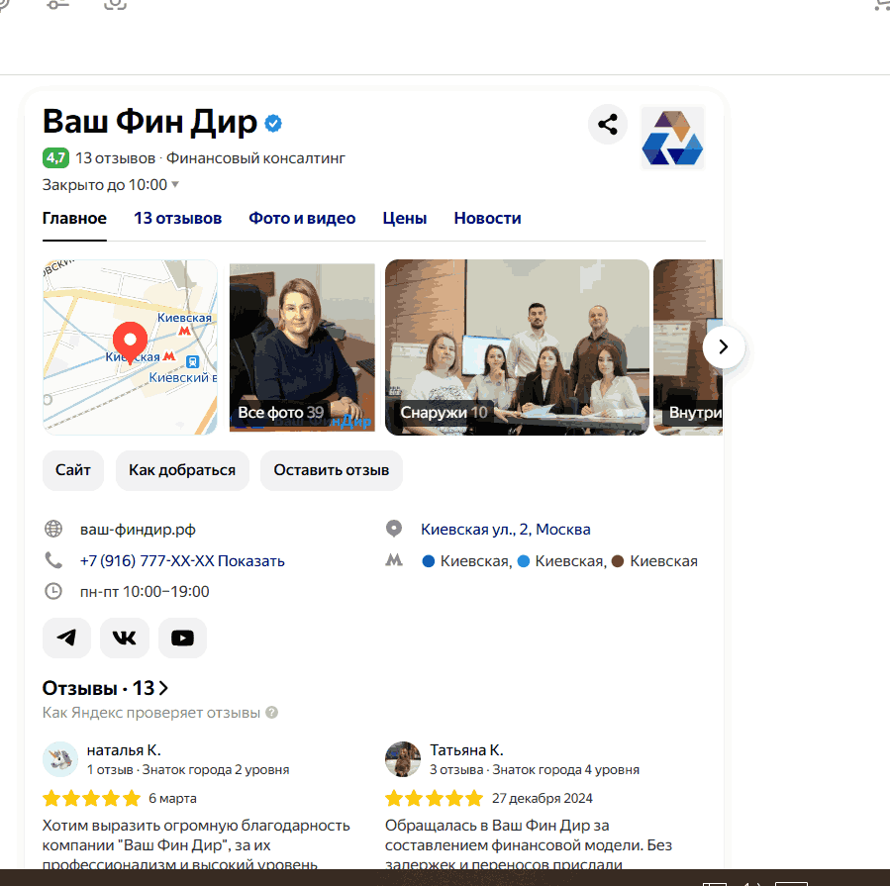Viewport: 890px width, 886px height.
Task: Click the Финансовый консалтинг category text
Action: click(x=255, y=158)
